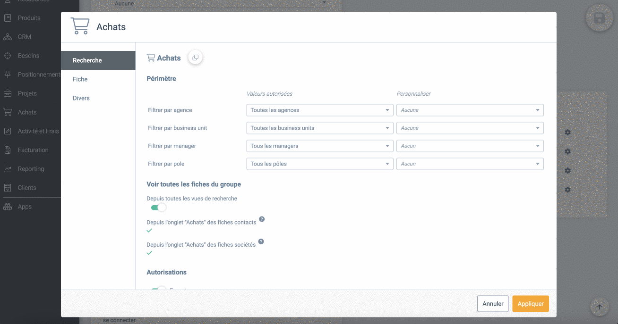
Task: Toggle the switch under Autorisations
Action: tap(158, 289)
